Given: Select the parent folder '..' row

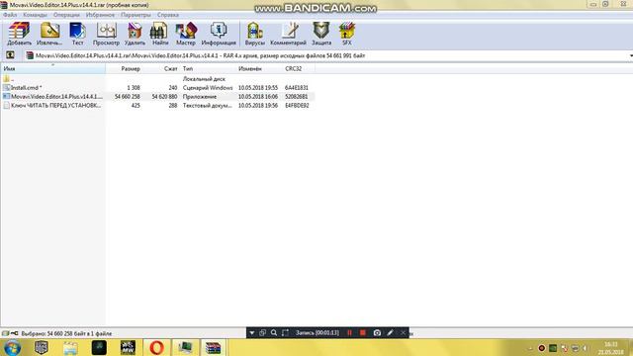Looking at the screenshot, I should (x=157, y=79).
